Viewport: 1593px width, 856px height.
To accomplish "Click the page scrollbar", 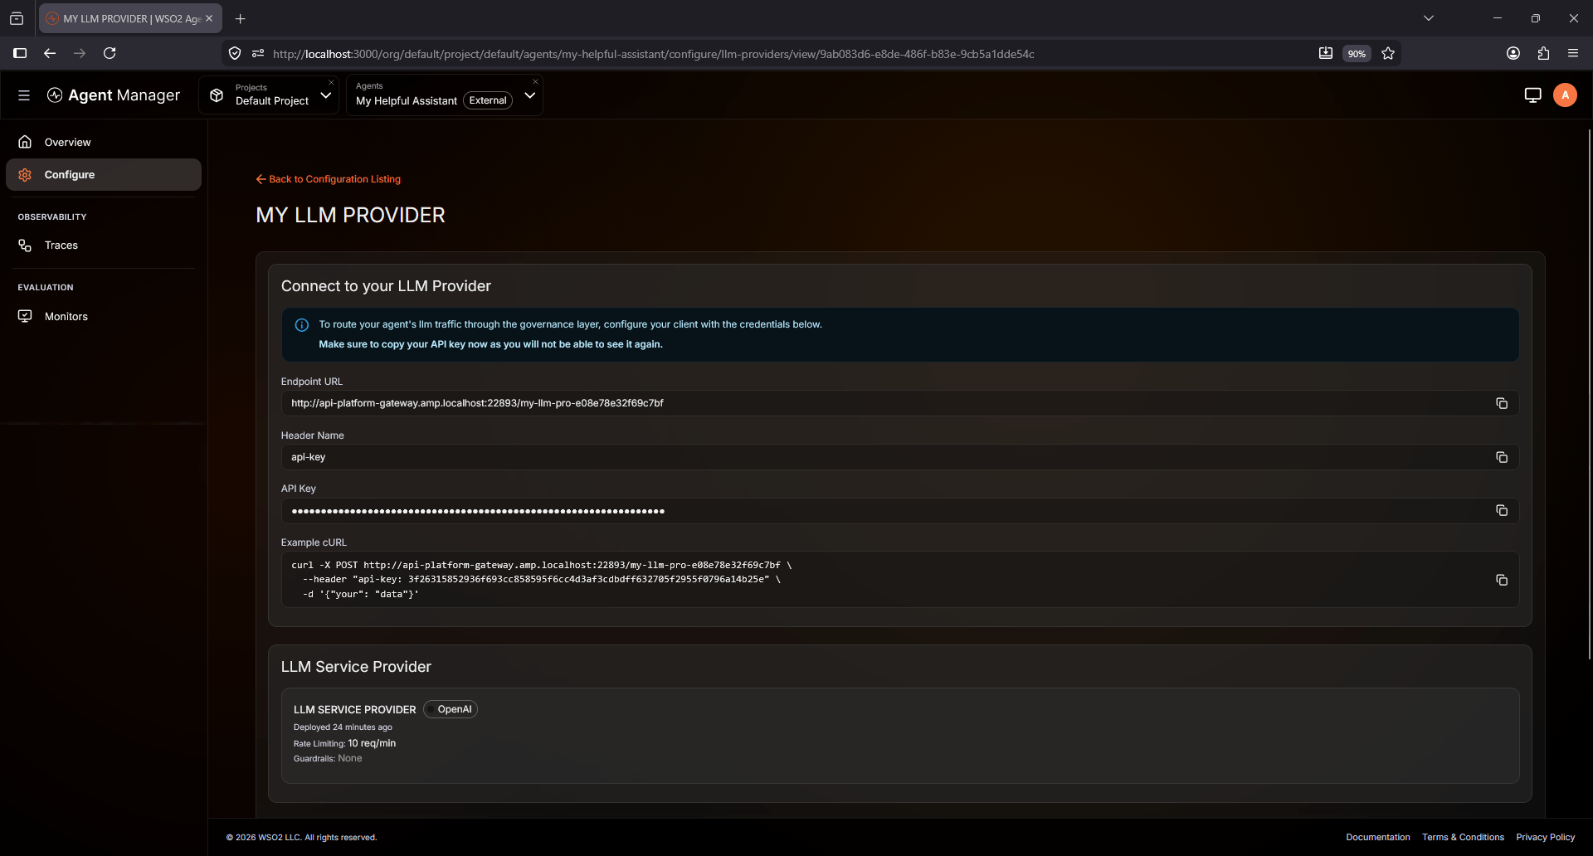I will (1589, 394).
